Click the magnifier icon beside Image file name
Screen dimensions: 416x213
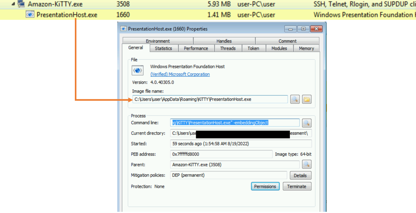click(295, 99)
